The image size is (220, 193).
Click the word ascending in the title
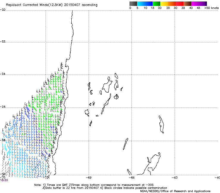[x=89, y=5]
